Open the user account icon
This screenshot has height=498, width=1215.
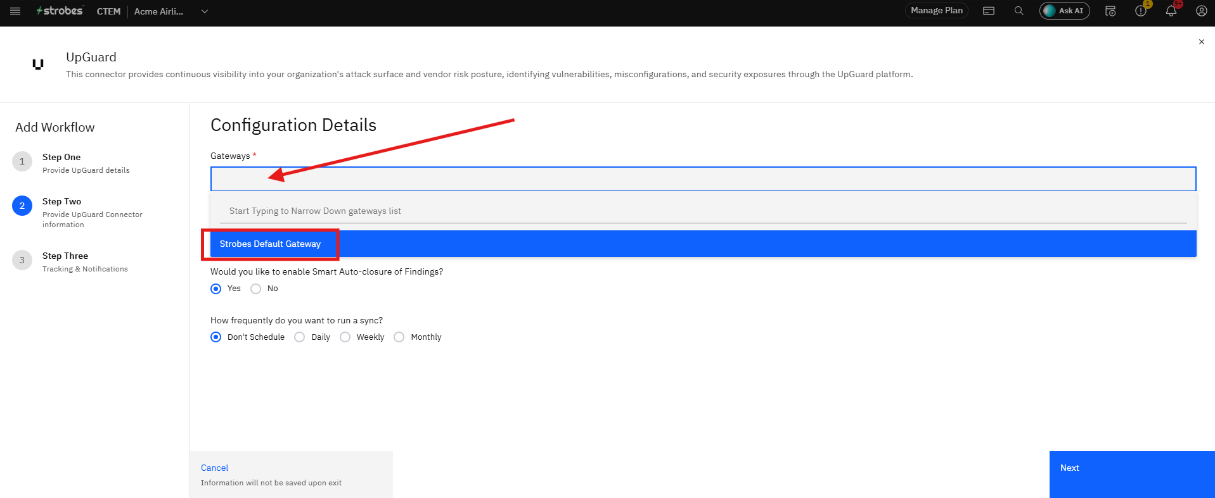1201,11
